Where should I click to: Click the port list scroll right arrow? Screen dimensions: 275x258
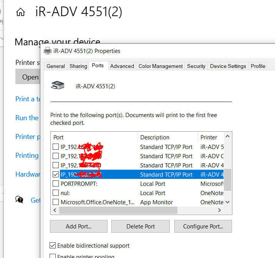(x=219, y=210)
